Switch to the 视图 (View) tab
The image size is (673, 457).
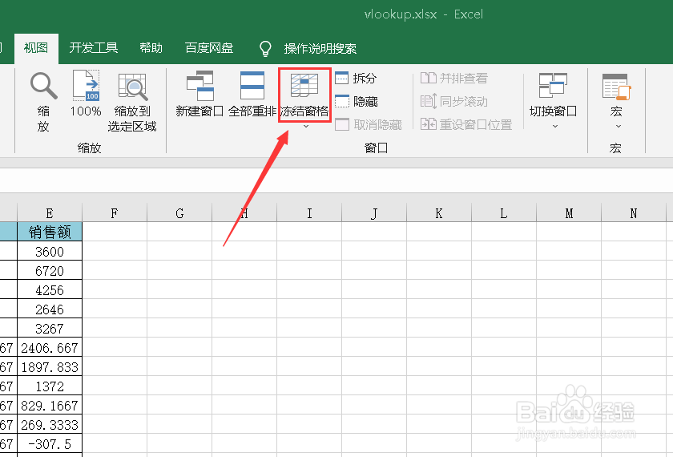[36, 48]
